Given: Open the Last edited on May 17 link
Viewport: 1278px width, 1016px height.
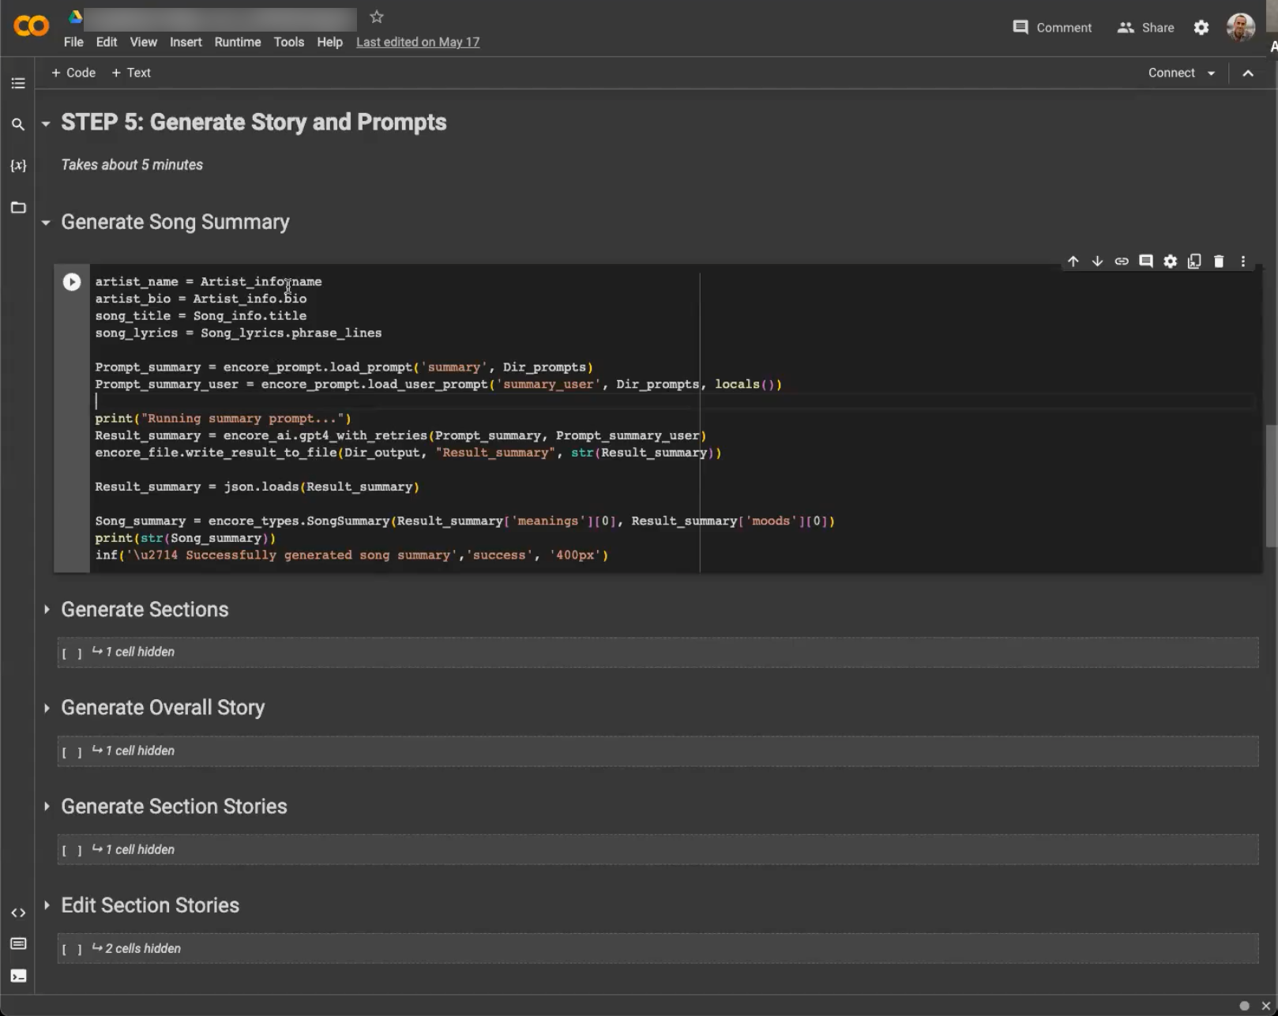Looking at the screenshot, I should (x=417, y=42).
